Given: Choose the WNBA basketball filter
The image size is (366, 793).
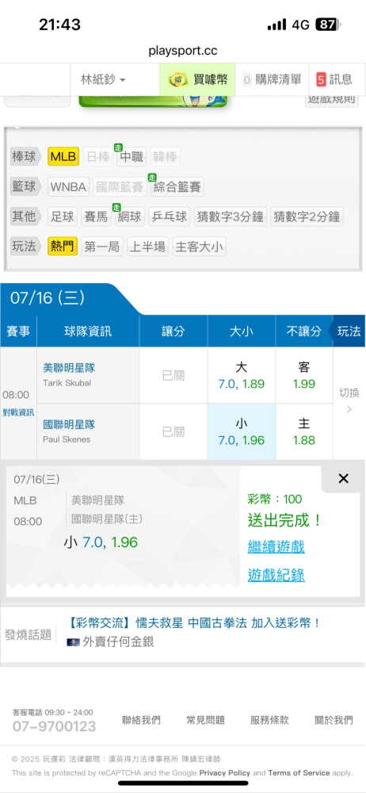Looking at the screenshot, I should pos(68,187).
